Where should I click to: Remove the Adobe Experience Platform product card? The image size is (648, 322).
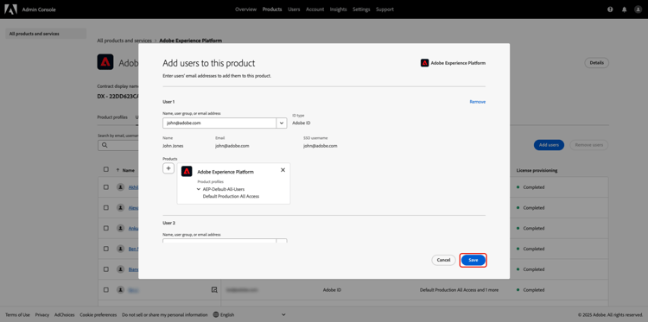[283, 170]
